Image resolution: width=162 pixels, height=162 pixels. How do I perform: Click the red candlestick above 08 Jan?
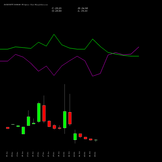(x=8, y=128)
